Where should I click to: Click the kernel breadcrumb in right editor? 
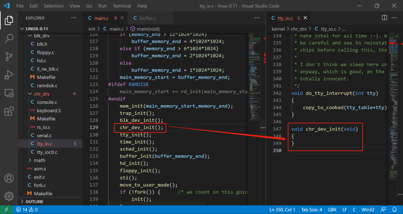tap(278, 29)
